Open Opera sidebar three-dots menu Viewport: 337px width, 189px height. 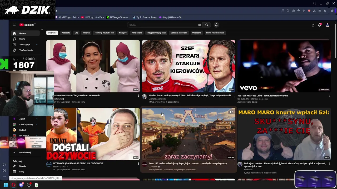4,176
